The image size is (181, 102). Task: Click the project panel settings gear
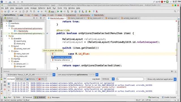[41, 18]
